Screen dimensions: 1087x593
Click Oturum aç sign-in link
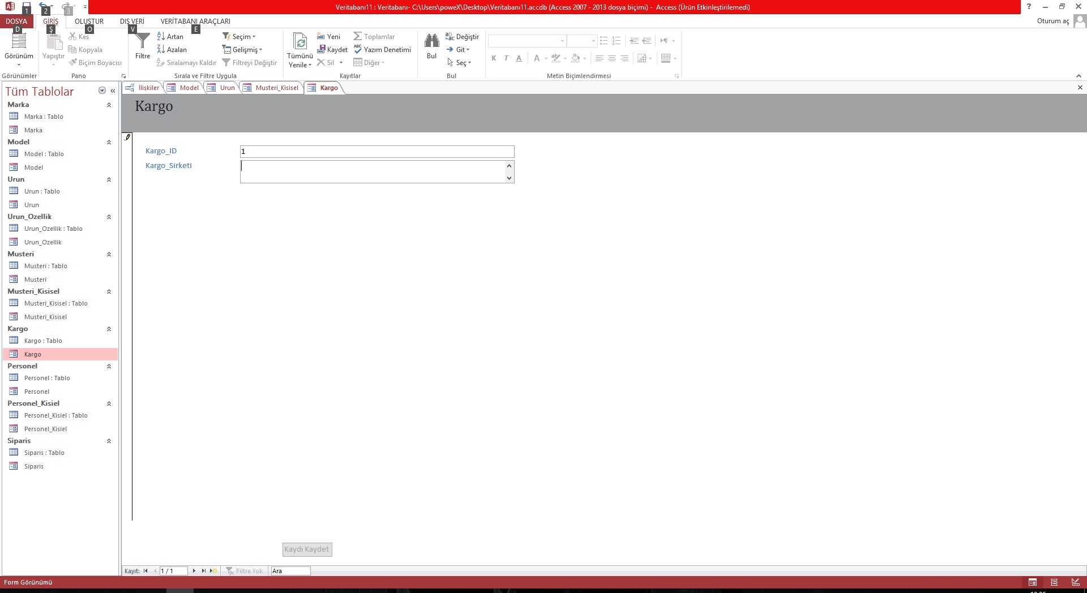1052,21
